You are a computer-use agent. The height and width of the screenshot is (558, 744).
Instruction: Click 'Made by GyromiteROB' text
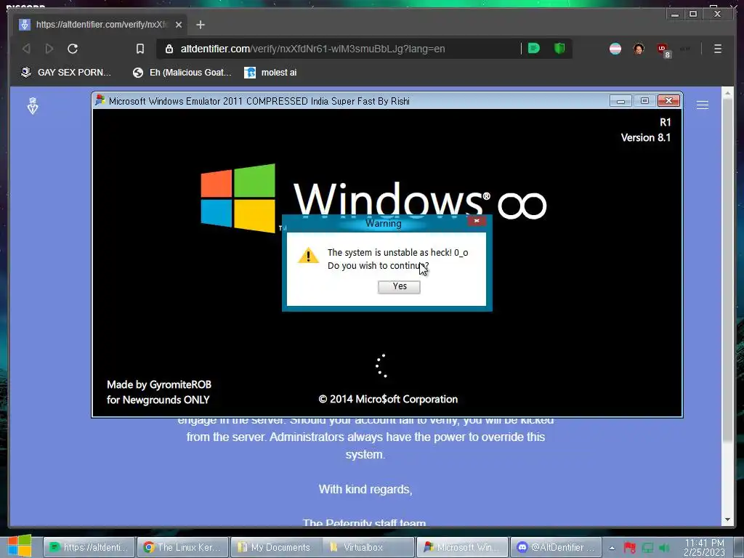click(x=159, y=384)
